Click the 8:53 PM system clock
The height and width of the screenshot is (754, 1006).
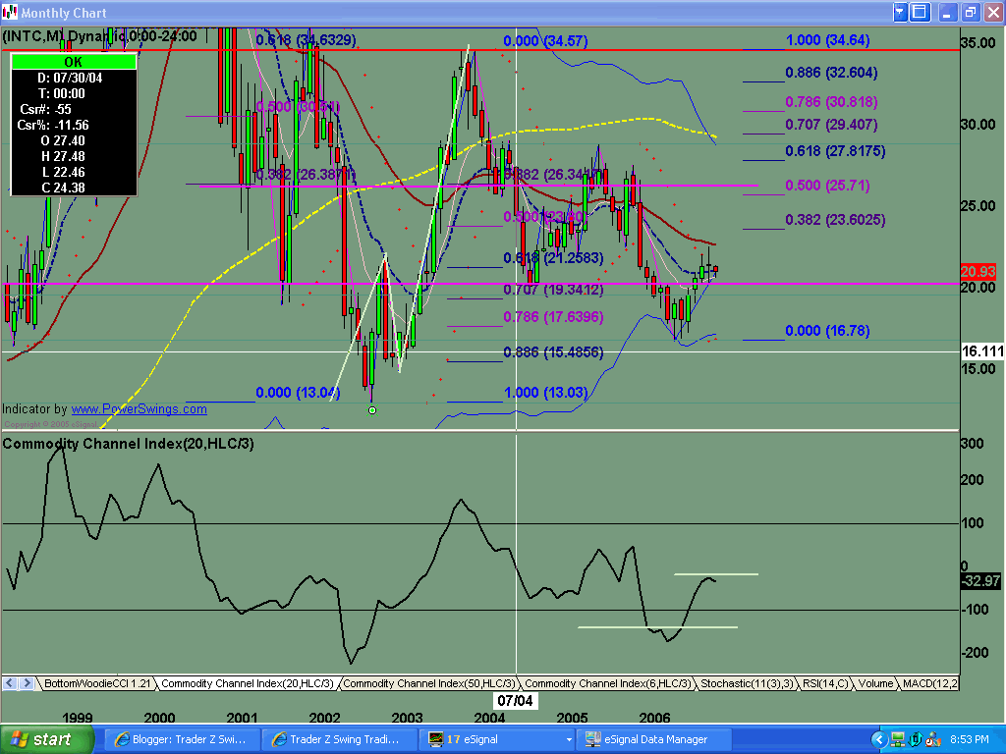970,740
